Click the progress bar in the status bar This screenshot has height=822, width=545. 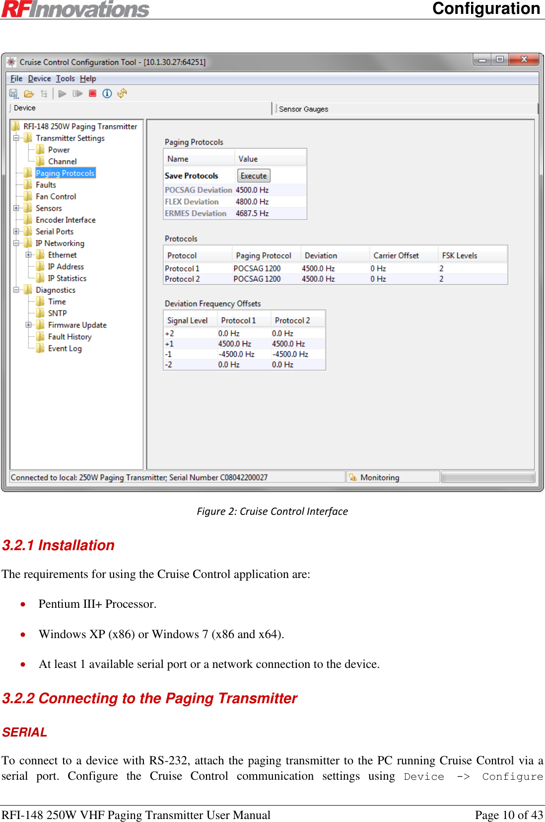click(488, 477)
